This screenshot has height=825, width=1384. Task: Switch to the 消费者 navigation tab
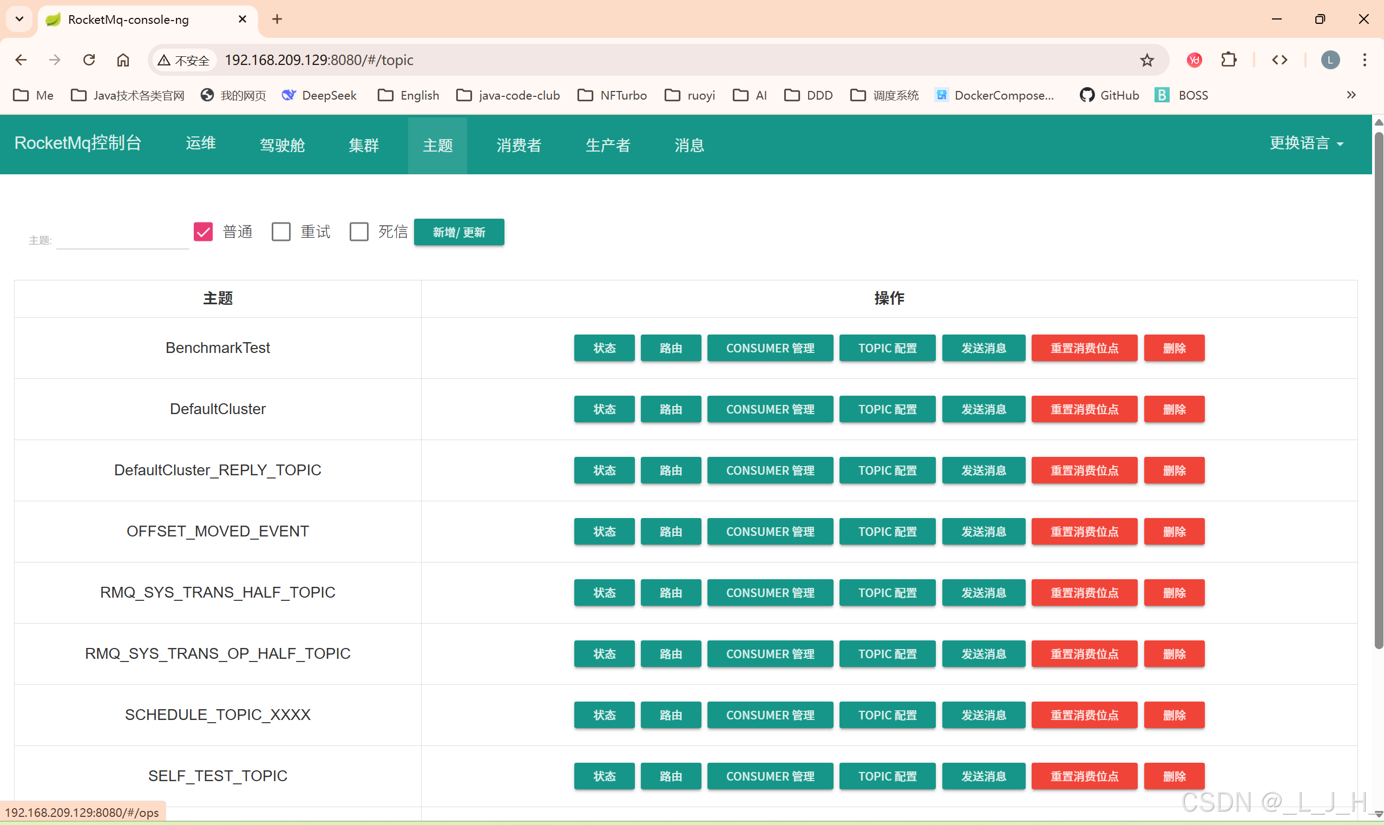519,145
